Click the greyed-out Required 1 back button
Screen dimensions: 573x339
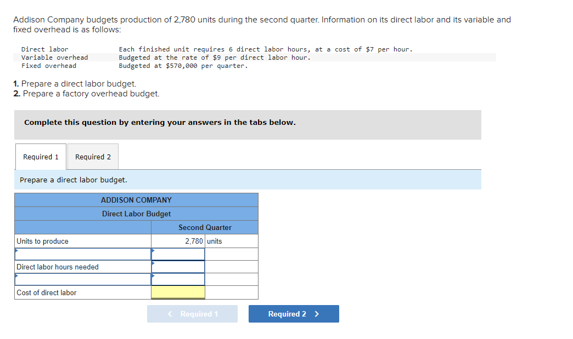(x=192, y=314)
